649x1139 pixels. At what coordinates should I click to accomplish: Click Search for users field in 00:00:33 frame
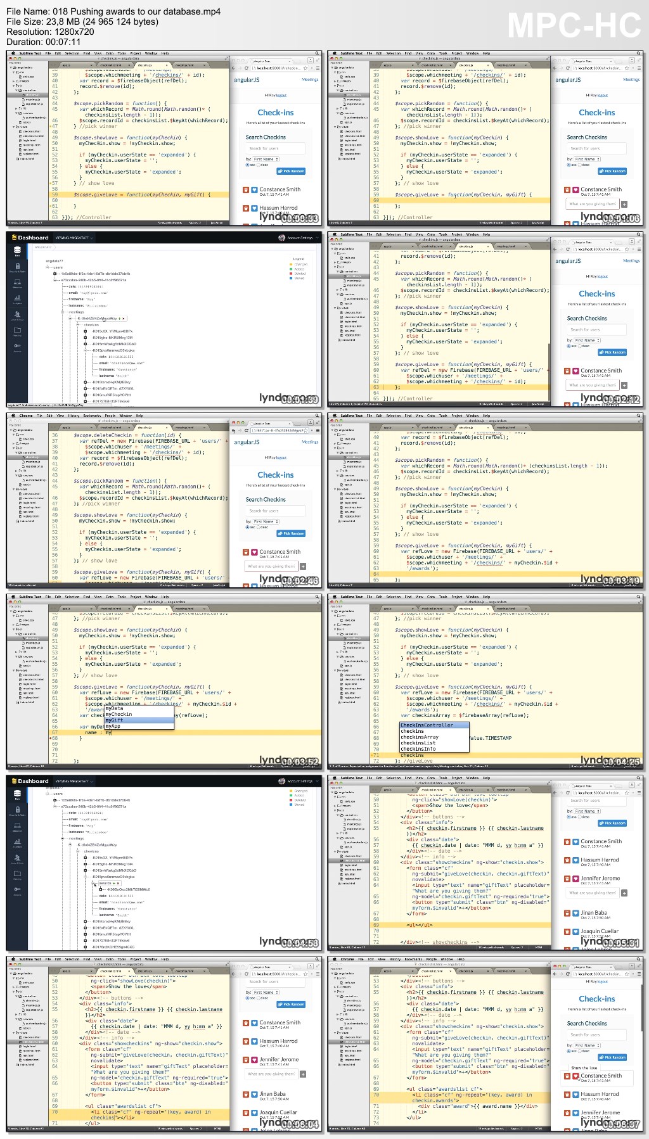click(275, 148)
